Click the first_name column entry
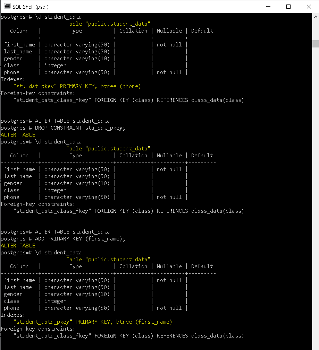The height and width of the screenshot is (350, 319). coord(19,44)
